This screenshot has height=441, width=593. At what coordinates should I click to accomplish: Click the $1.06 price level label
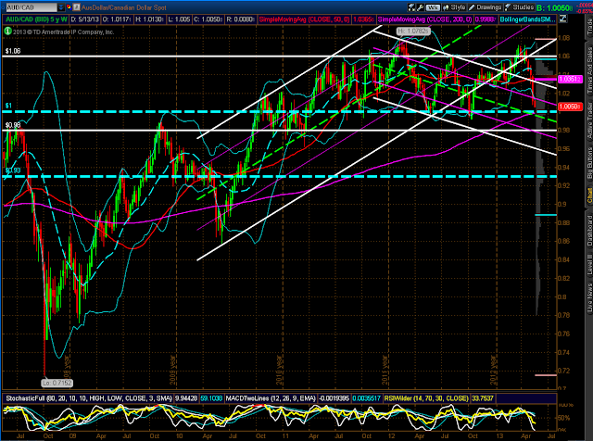coord(13,51)
